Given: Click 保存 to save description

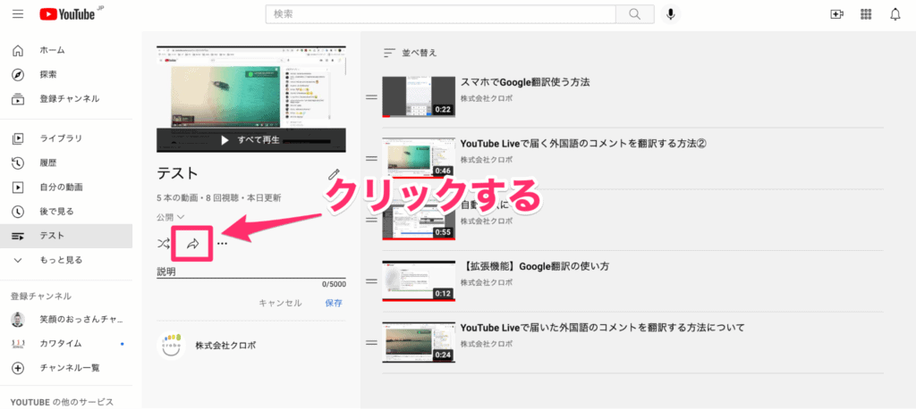Looking at the screenshot, I should (334, 303).
